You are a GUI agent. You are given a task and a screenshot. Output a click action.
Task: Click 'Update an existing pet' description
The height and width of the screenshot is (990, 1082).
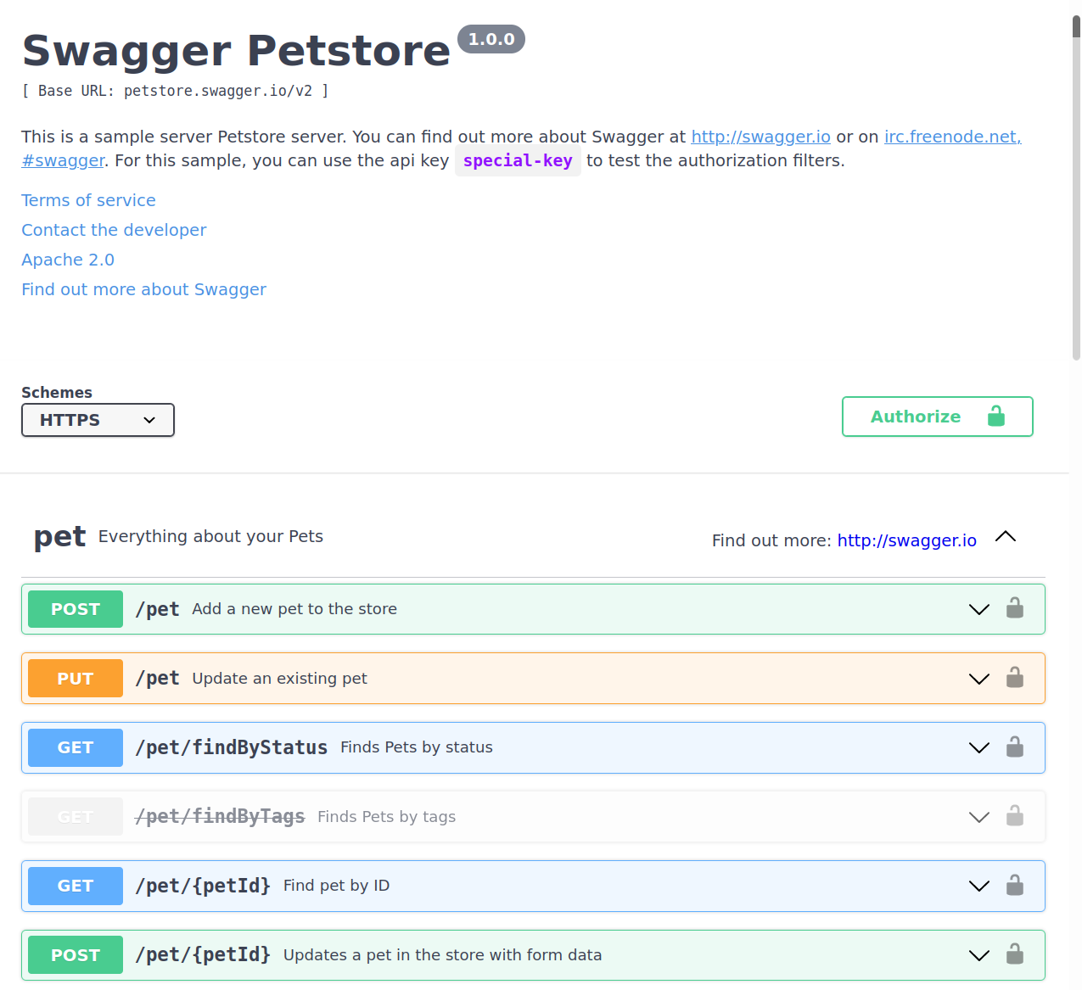pyautogui.click(x=279, y=679)
